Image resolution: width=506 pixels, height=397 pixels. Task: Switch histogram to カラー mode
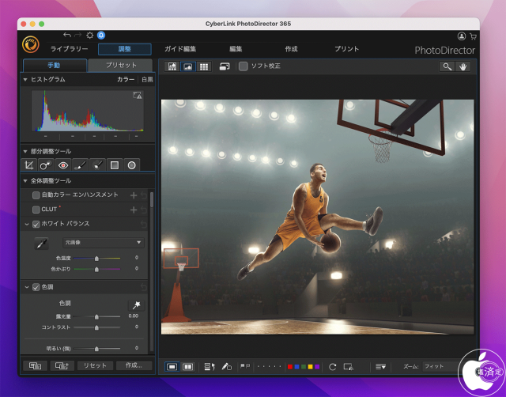126,79
